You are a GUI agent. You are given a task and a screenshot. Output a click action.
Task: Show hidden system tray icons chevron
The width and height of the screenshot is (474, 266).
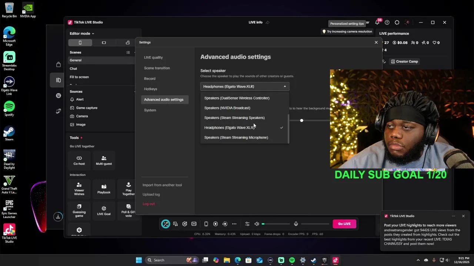pyautogui.click(x=418, y=260)
